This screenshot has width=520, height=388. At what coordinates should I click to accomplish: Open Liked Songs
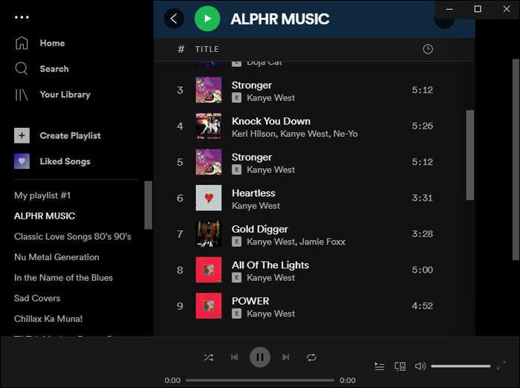point(65,161)
